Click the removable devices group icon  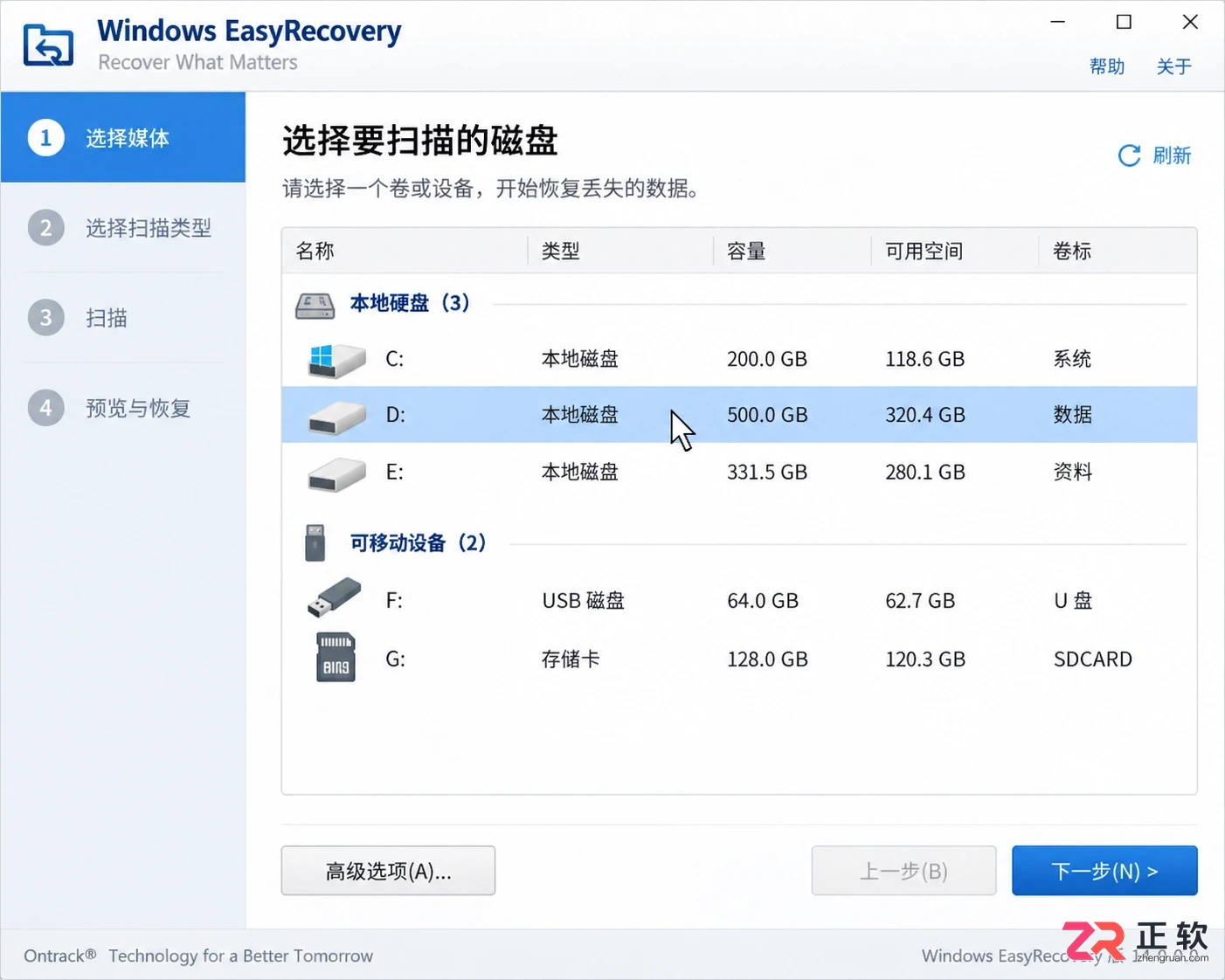click(315, 542)
